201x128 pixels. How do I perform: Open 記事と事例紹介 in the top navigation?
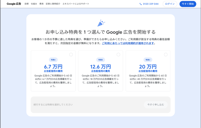tap(53, 4)
